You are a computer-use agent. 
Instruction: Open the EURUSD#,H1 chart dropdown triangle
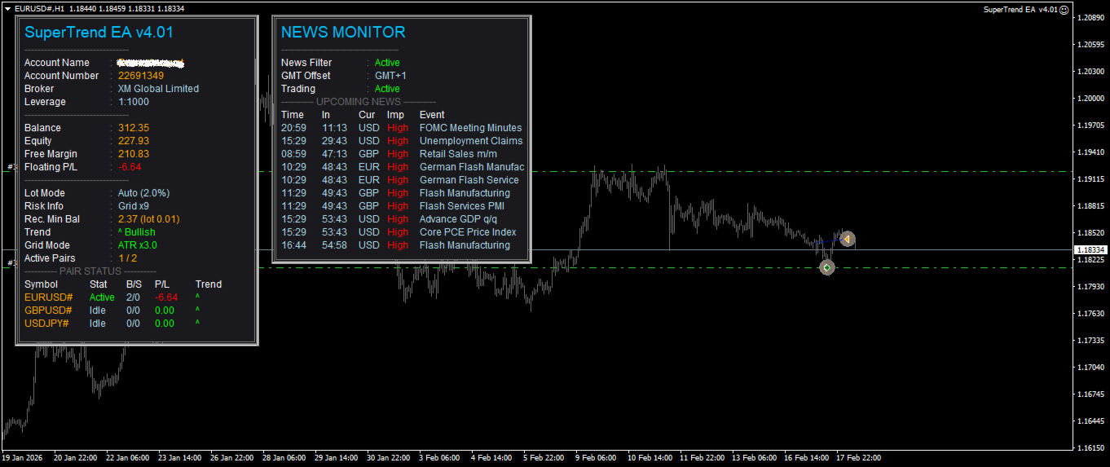7,8
